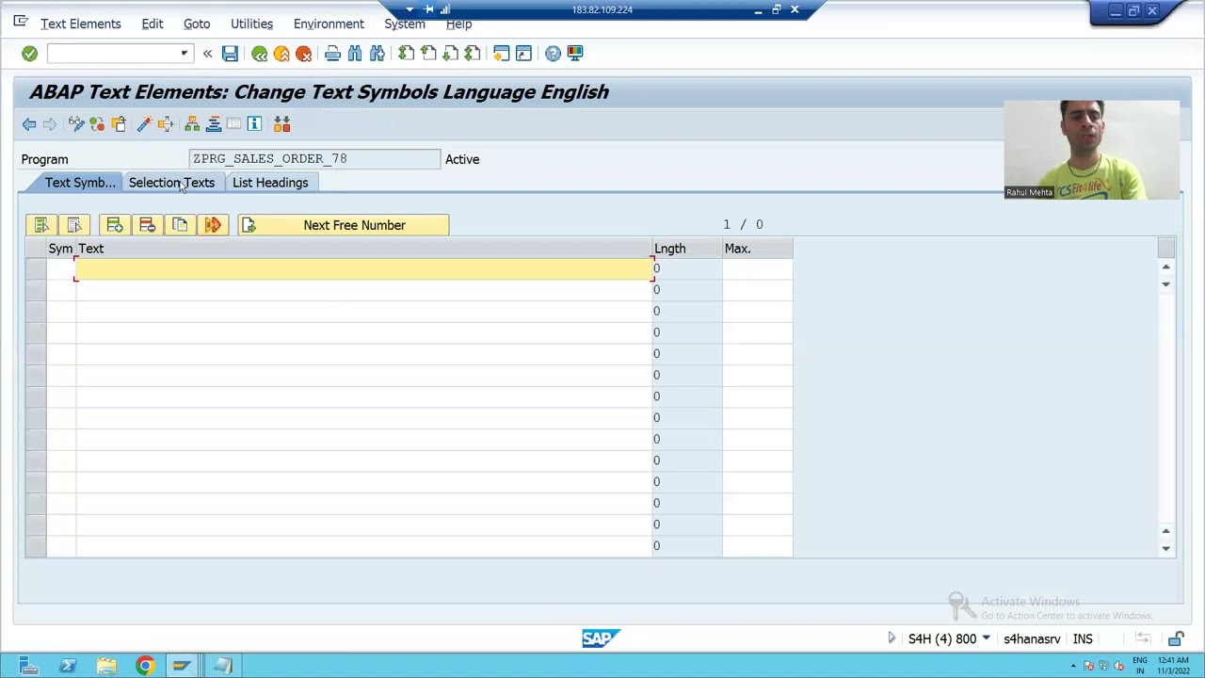Click the Activate magic wand icon
Image resolution: width=1205 pixels, height=678 pixels.
click(x=144, y=124)
